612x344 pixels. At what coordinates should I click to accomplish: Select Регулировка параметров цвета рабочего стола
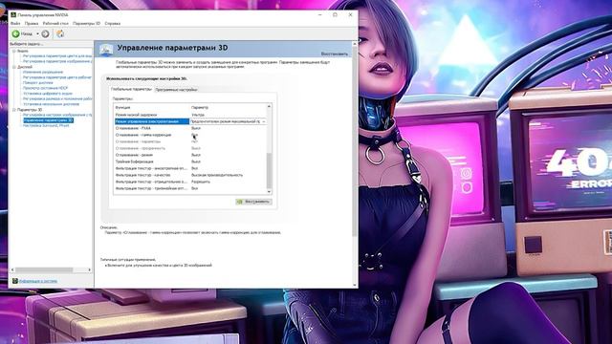click(x=57, y=77)
